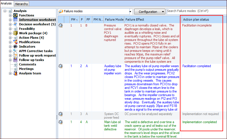Select 'Facilitation incomplete' status cell
Viewport: 227px width, 139px height.
197,25
